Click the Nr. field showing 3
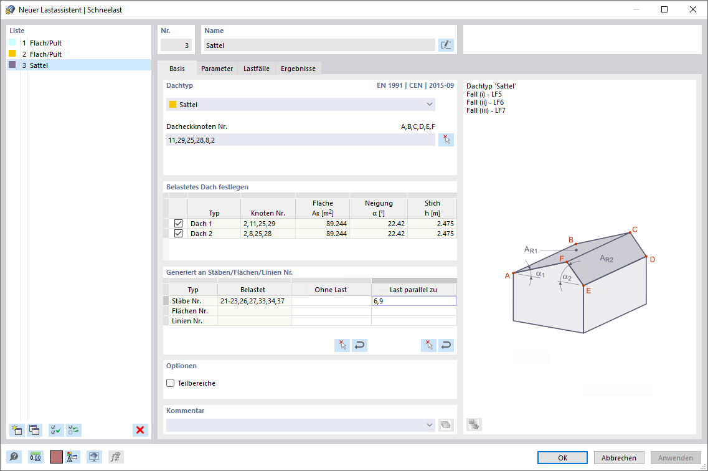 176,45
